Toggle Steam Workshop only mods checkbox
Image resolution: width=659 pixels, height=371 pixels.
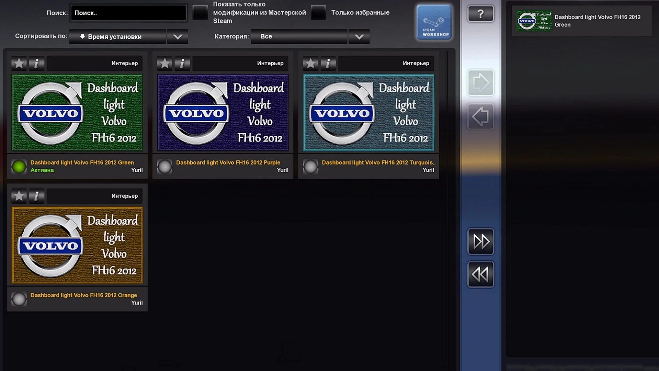click(x=200, y=13)
